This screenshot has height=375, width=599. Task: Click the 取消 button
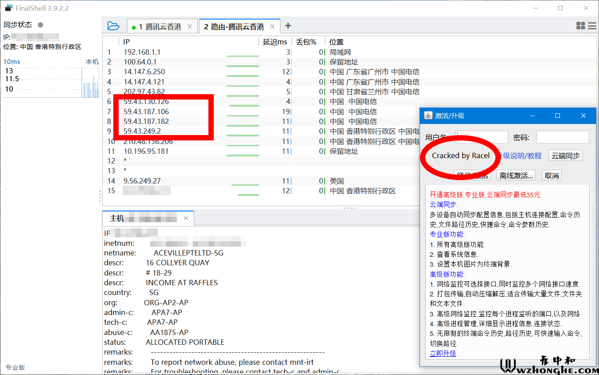click(551, 176)
